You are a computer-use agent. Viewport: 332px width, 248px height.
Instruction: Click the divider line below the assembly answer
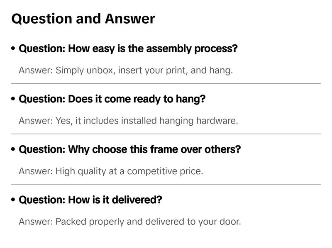[166, 83]
